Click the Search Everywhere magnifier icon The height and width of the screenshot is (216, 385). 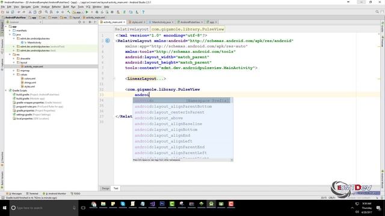tap(377, 12)
